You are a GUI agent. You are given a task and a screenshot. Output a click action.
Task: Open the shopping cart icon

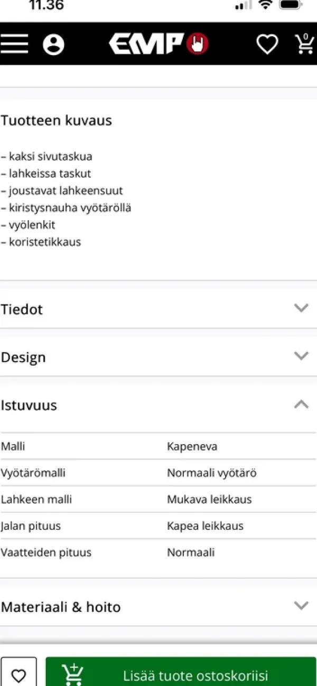tap(304, 44)
